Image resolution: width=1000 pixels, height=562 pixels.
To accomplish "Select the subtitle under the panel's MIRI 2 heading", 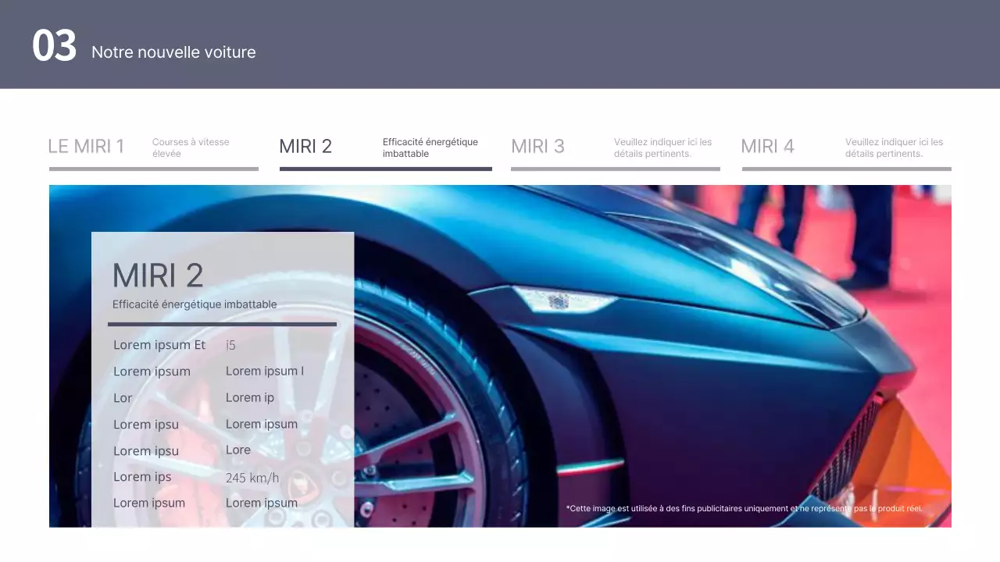I will click(195, 304).
